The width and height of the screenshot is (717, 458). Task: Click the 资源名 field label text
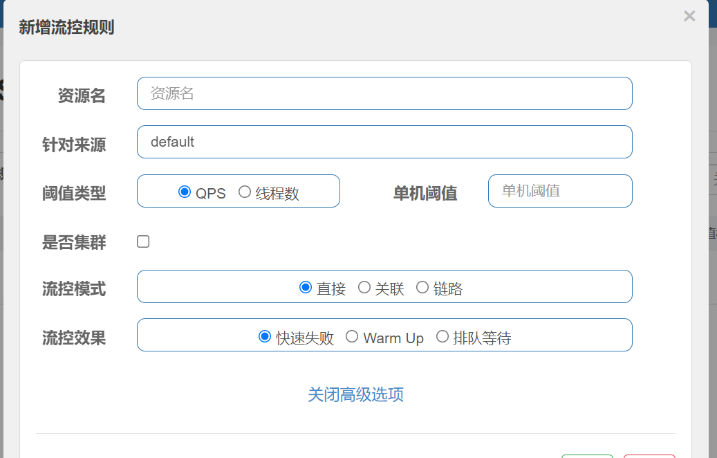[82, 95]
